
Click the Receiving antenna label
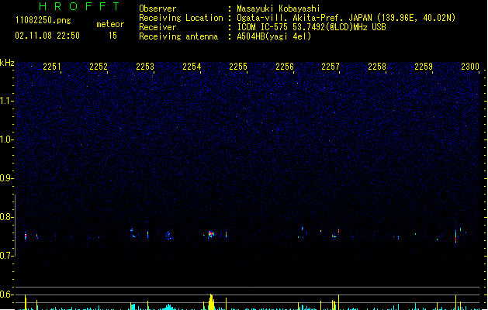point(178,36)
